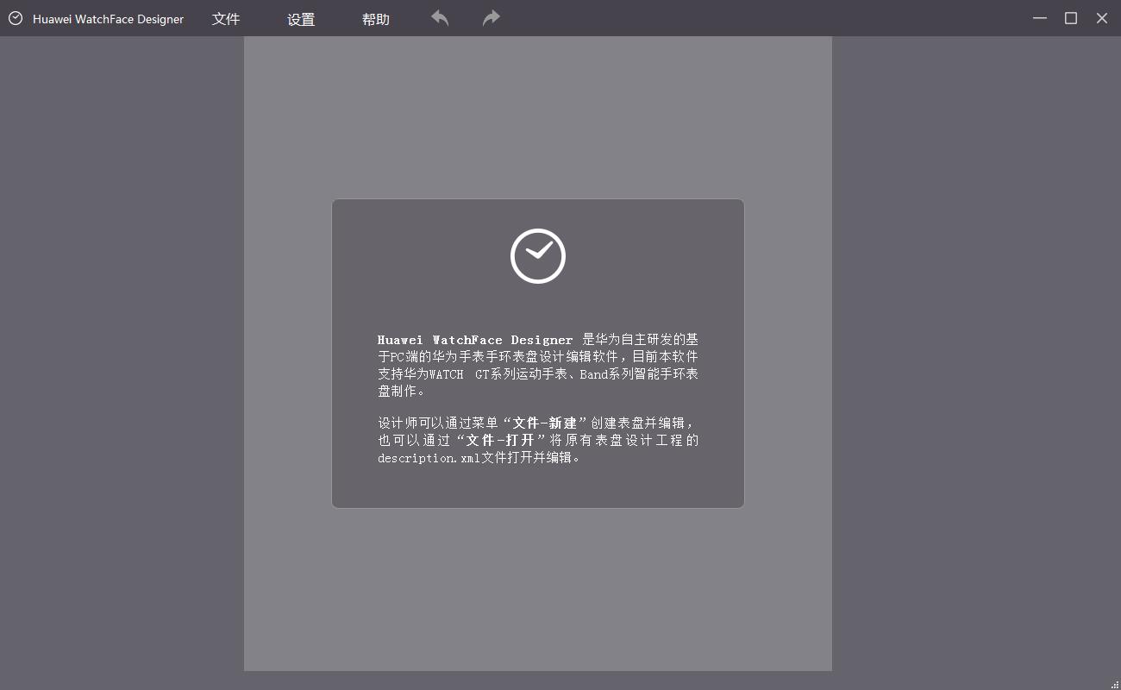The image size is (1121, 690).
Task: Click the redo arrow icon
Action: (492, 18)
